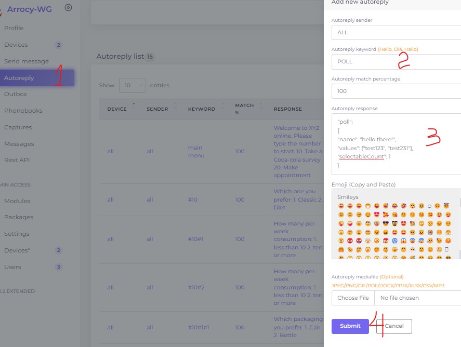Click the emoji panel scrollbar
Image resolution: width=461 pixels, height=347 pixels.
tap(459, 223)
